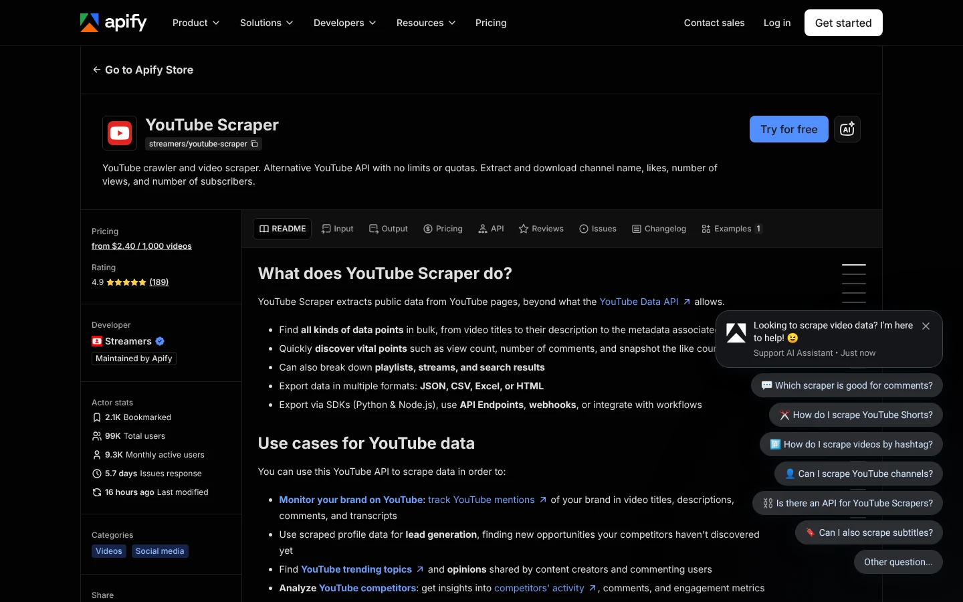This screenshot has width=963, height=602.
Task: Switch to the README tab
Action: [282, 229]
